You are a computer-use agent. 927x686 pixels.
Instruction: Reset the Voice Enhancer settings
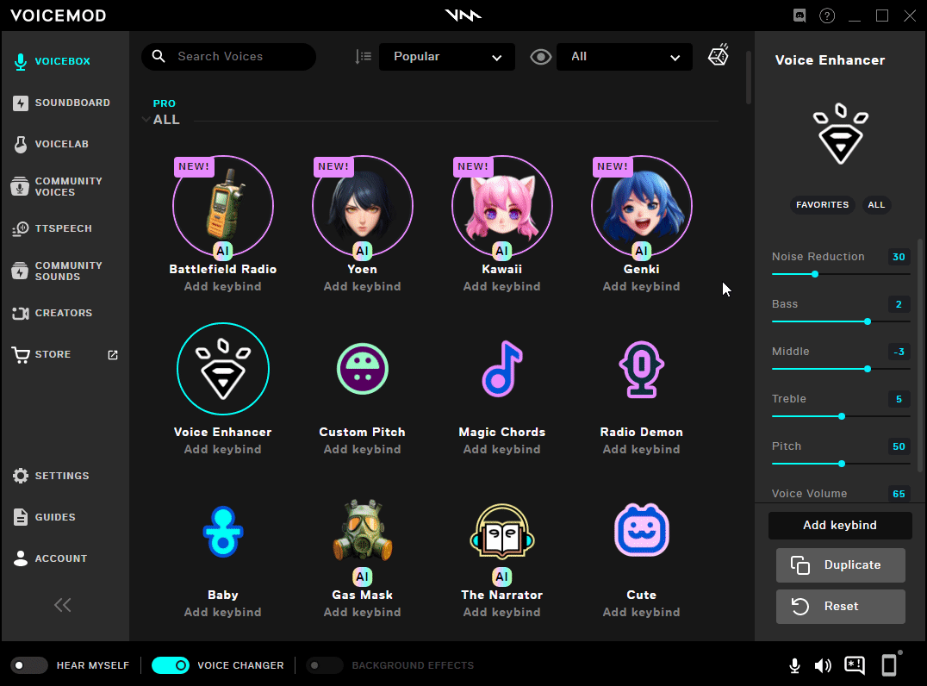(840, 606)
